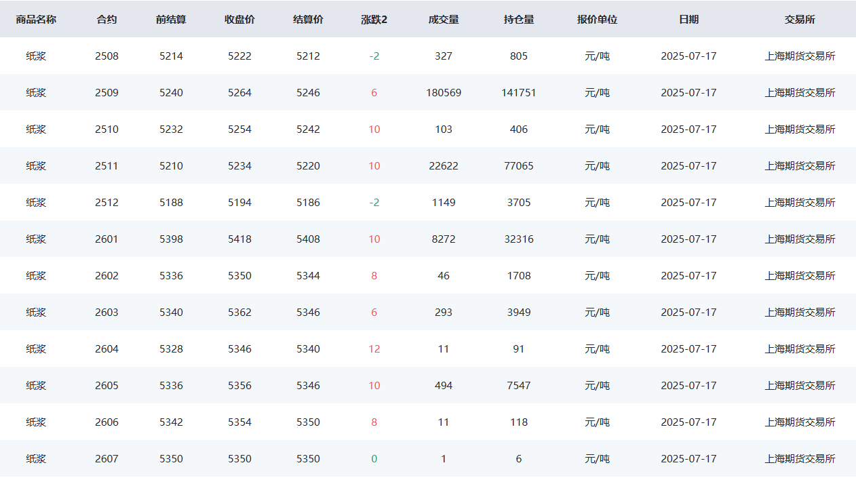Select the contract 2607 cell

[x=106, y=459]
